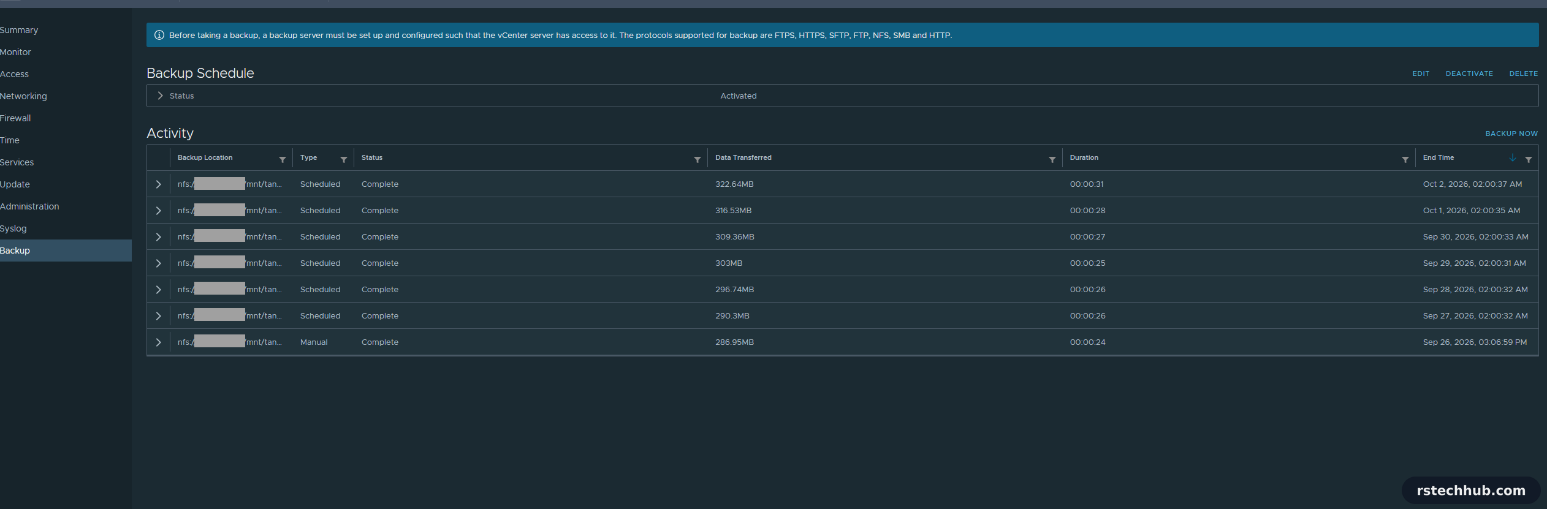Click the 00:00:28 duration cell

pyautogui.click(x=1087, y=211)
